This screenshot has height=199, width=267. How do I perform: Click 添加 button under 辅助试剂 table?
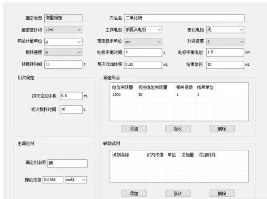[134, 193]
